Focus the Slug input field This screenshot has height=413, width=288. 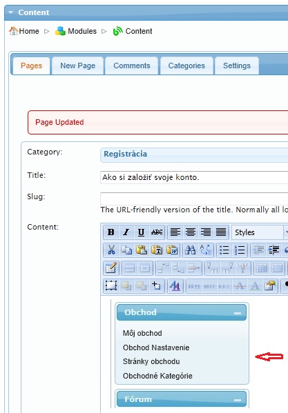pos(194,199)
